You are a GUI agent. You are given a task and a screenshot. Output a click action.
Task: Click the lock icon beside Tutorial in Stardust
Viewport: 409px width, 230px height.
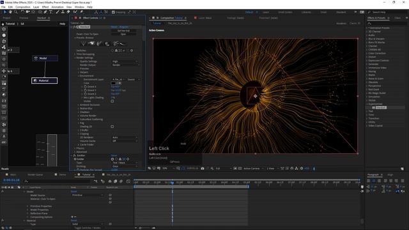point(3,24)
